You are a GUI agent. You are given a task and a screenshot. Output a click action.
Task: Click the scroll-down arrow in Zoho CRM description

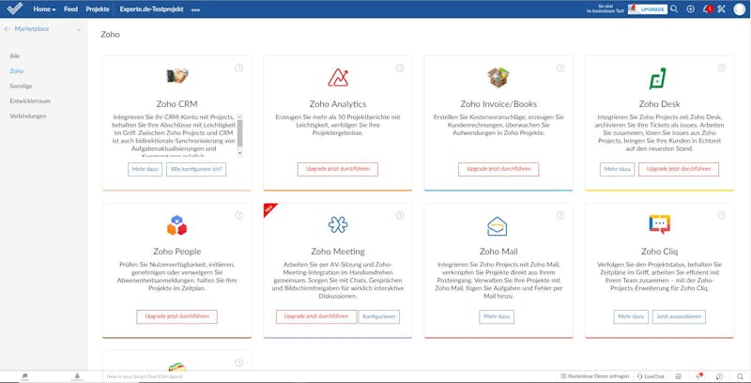(x=240, y=153)
